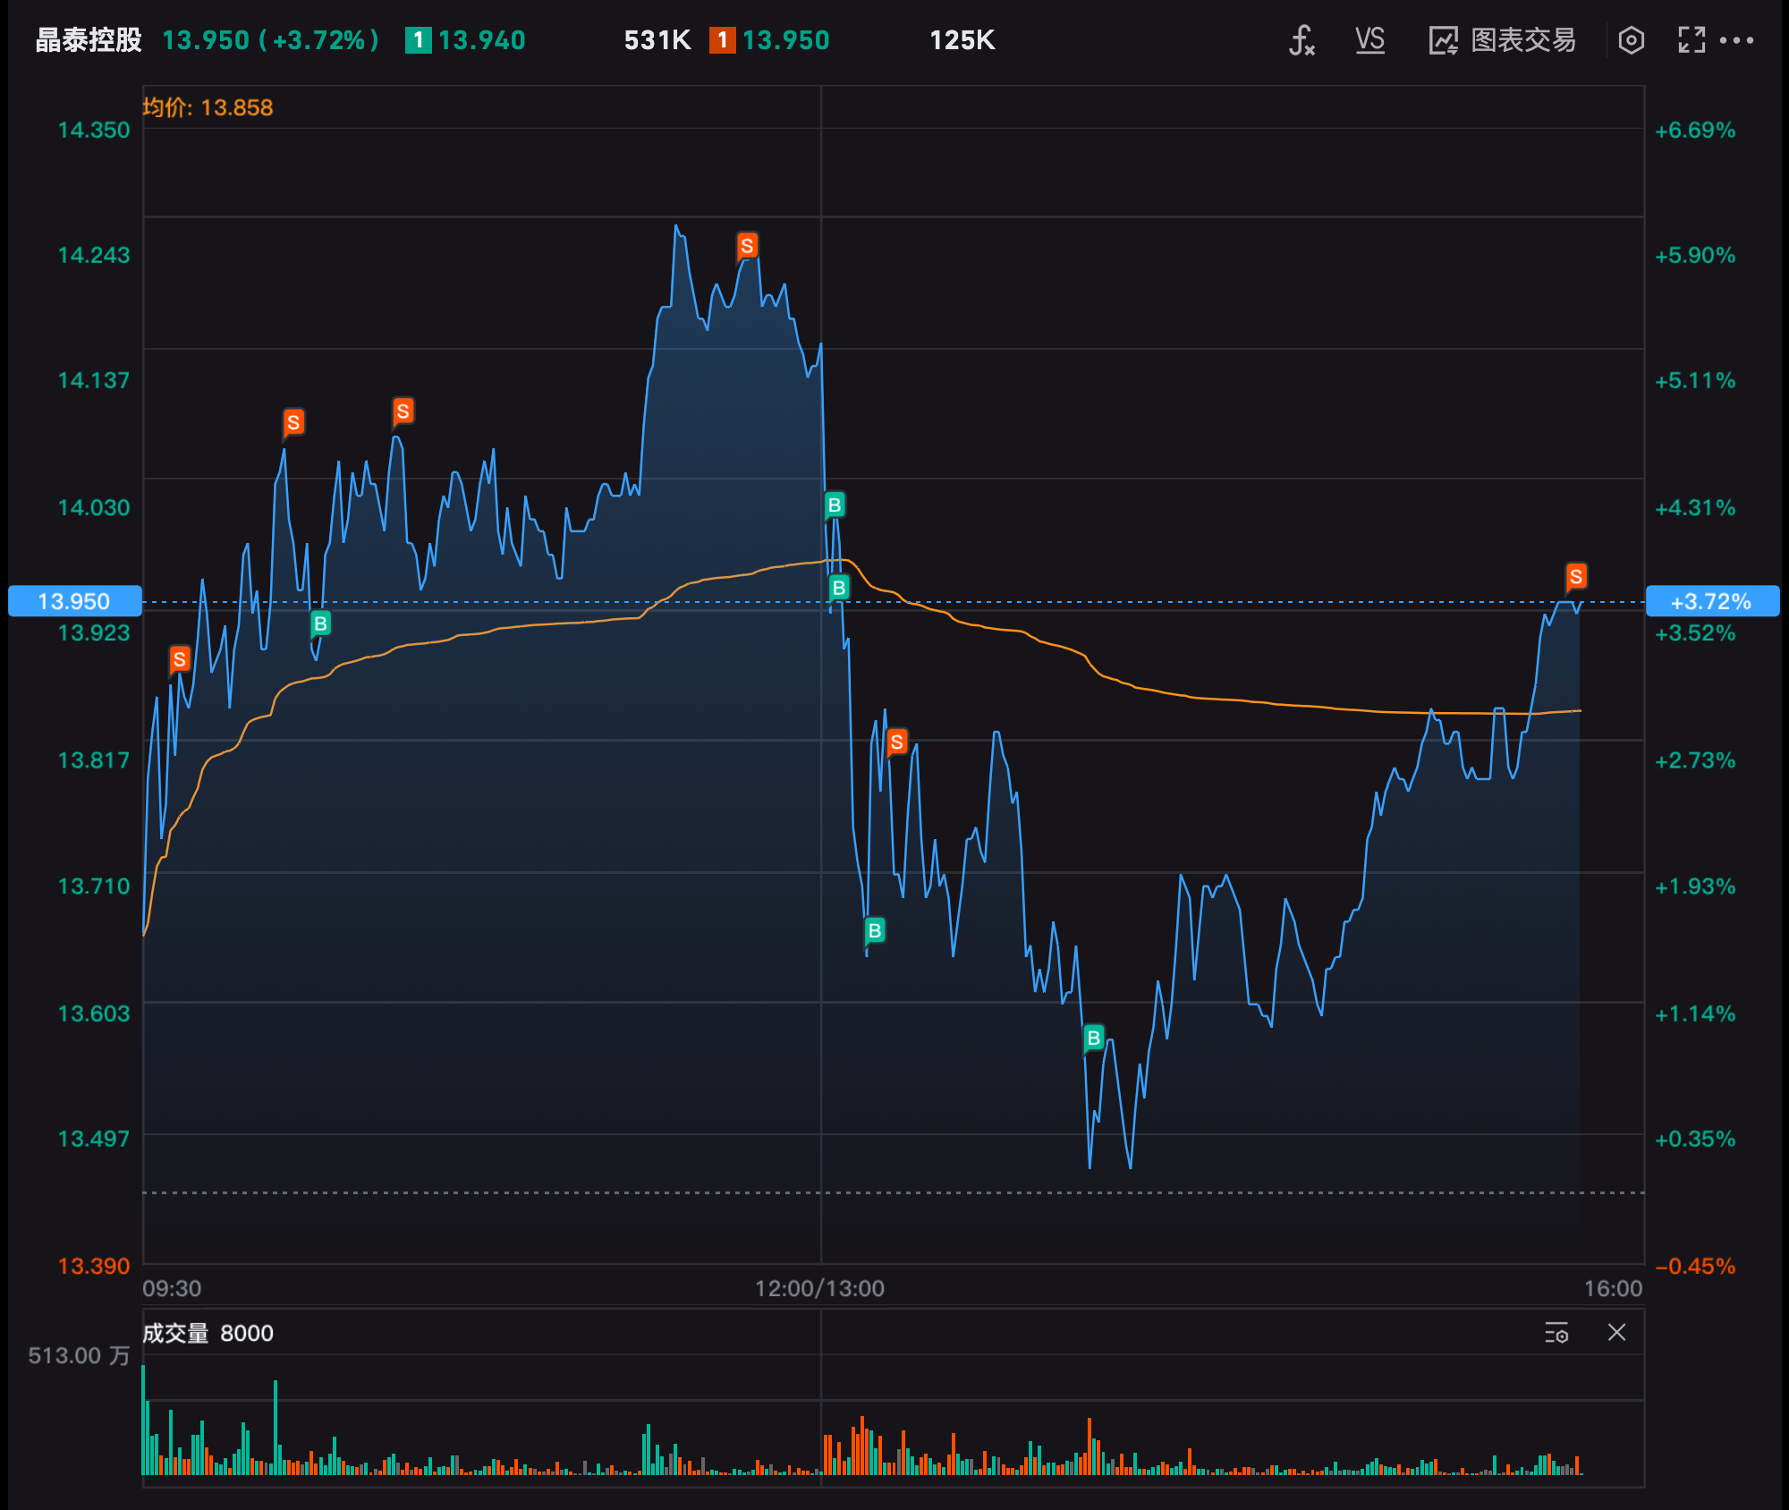The height and width of the screenshot is (1510, 1789).
Task: Click the green bid price 13.940
Action: [481, 40]
